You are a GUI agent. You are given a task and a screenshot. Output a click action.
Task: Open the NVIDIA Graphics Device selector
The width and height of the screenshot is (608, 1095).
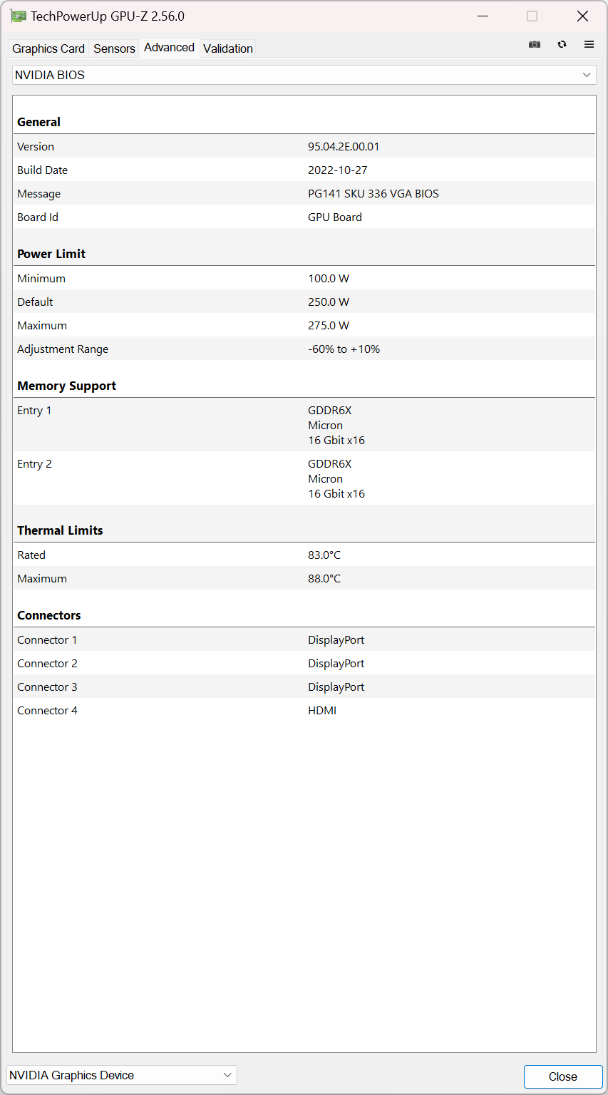pos(122,1075)
